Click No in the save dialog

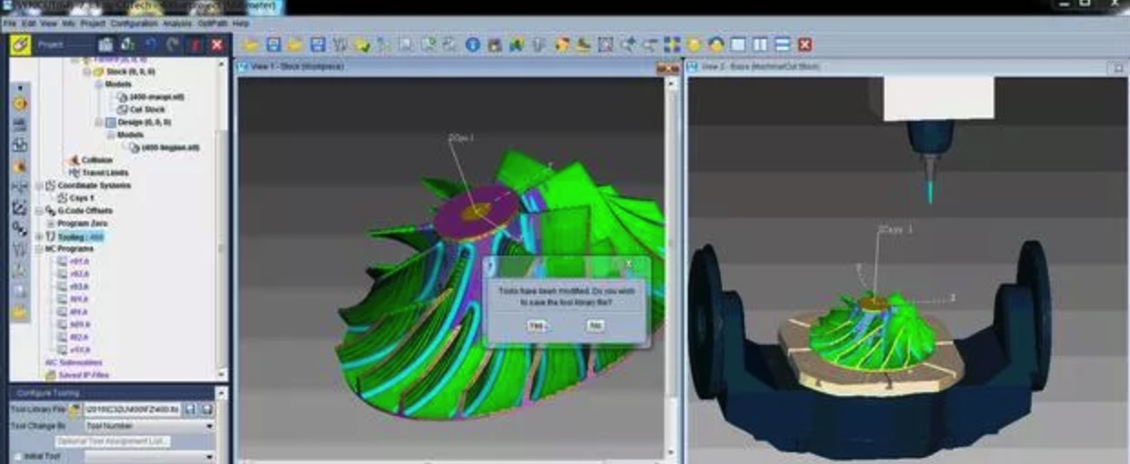pos(595,325)
